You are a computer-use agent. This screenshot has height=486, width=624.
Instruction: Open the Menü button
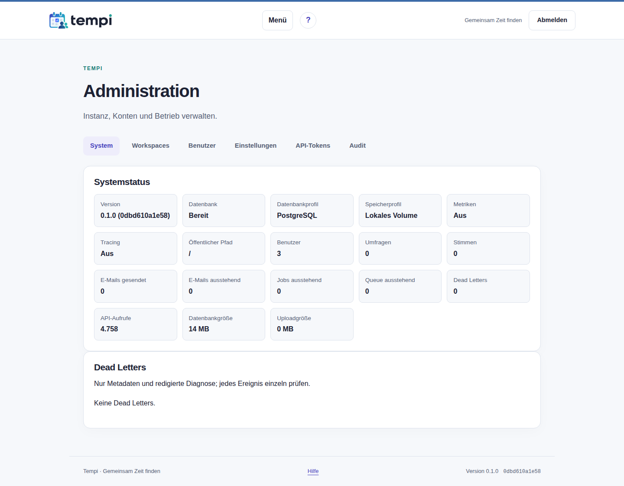[x=277, y=20]
